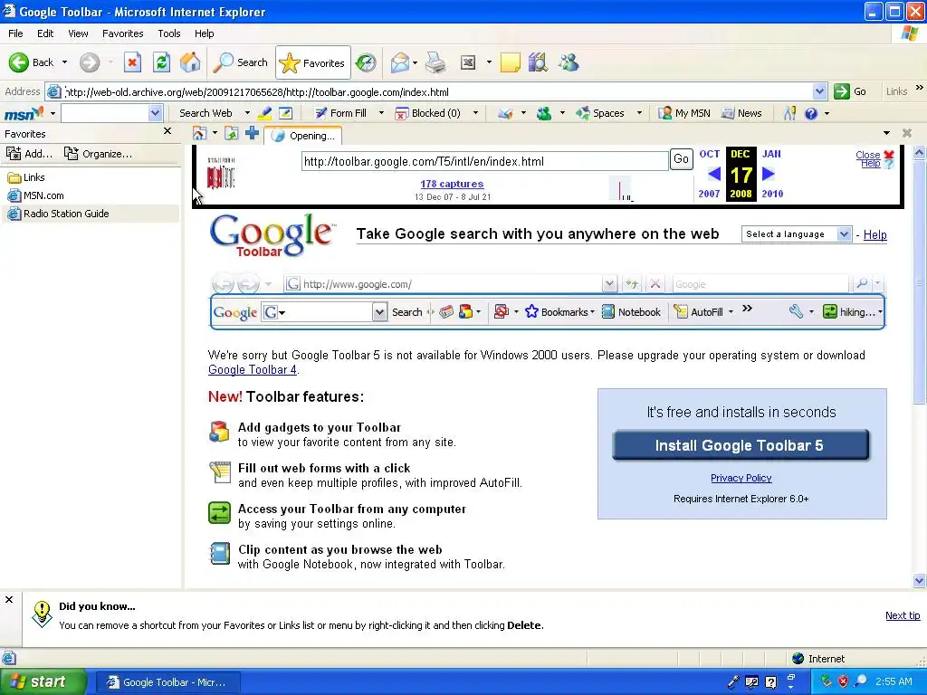Click the Install Google Toolbar 5 button
The image size is (927, 695).
coord(741,445)
